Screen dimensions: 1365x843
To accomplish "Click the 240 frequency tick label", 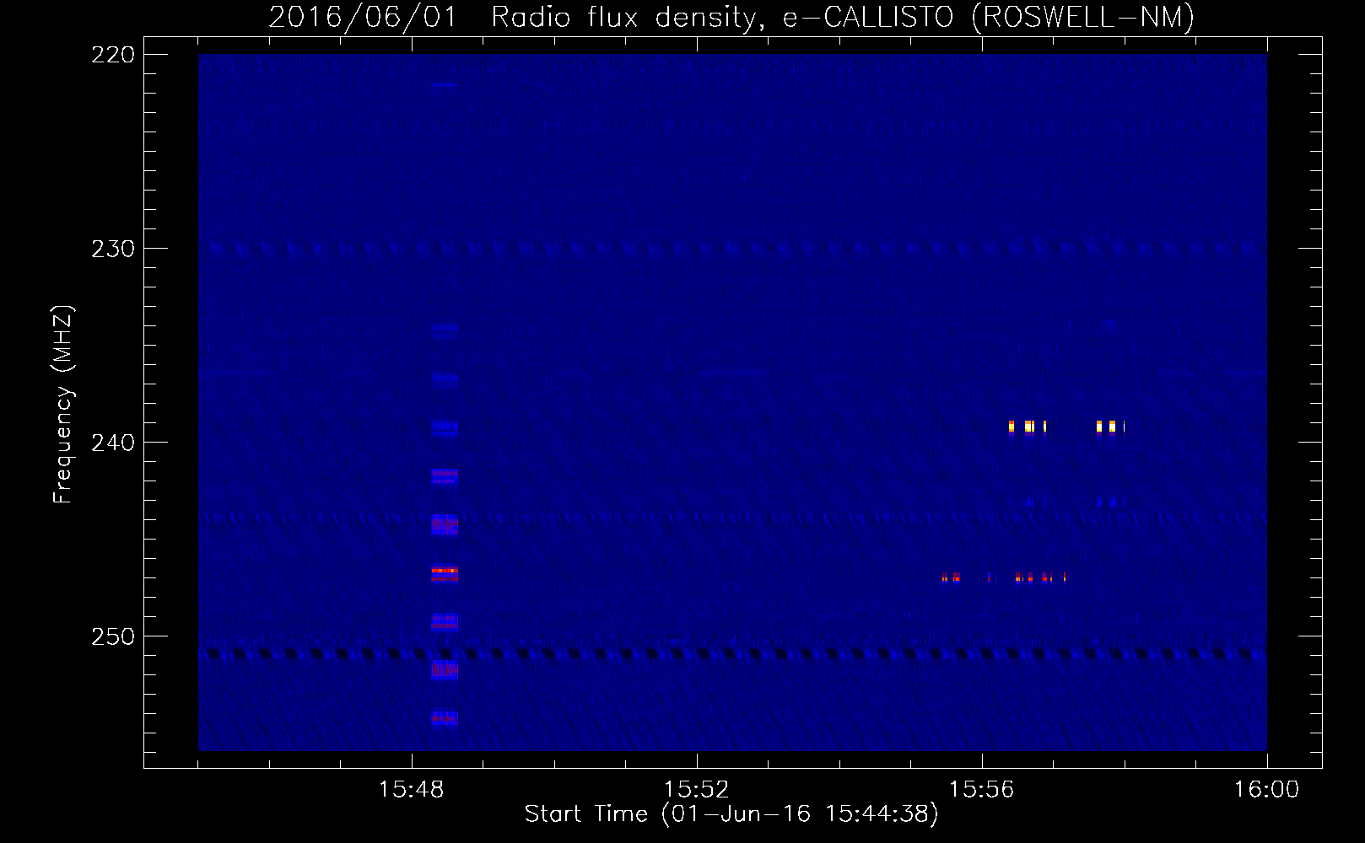I will click(113, 443).
